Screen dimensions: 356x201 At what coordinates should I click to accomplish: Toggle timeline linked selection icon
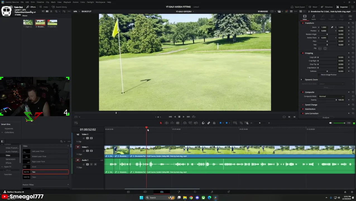coord(209,123)
